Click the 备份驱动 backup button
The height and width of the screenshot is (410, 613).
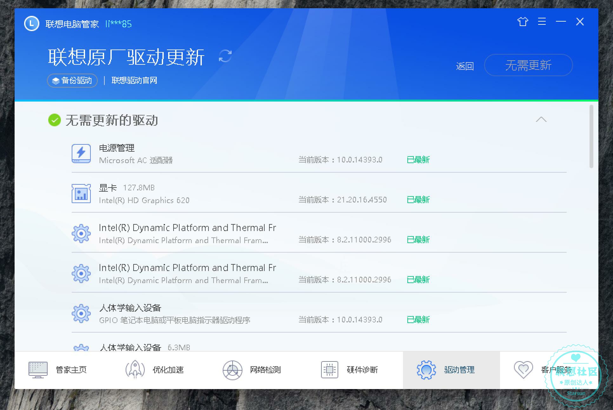pos(72,81)
